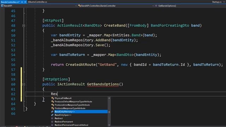
Task: Click the class icon beside ProducesResponseTypeAttribute
Action: tap(53, 108)
